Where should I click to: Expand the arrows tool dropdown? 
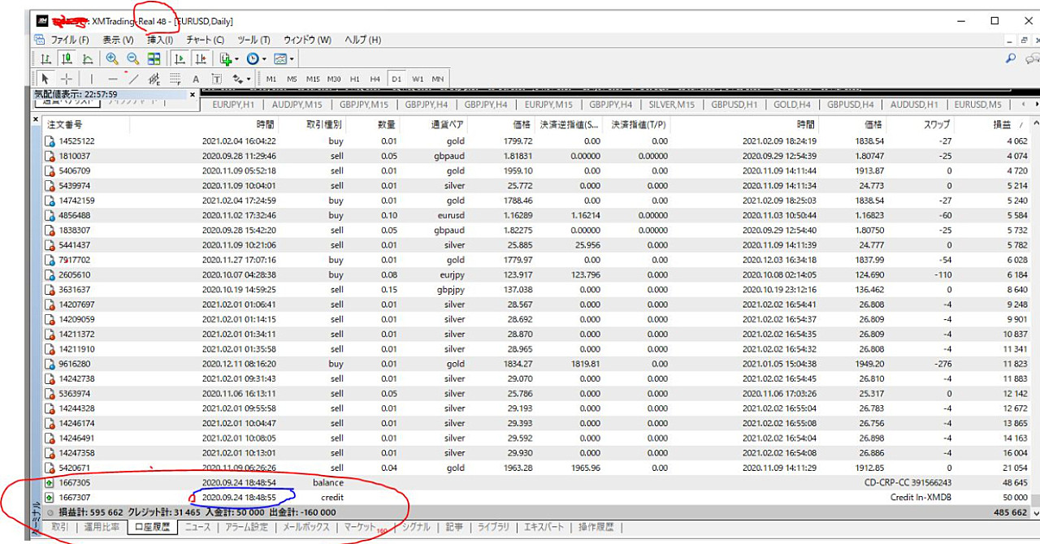tap(249, 80)
